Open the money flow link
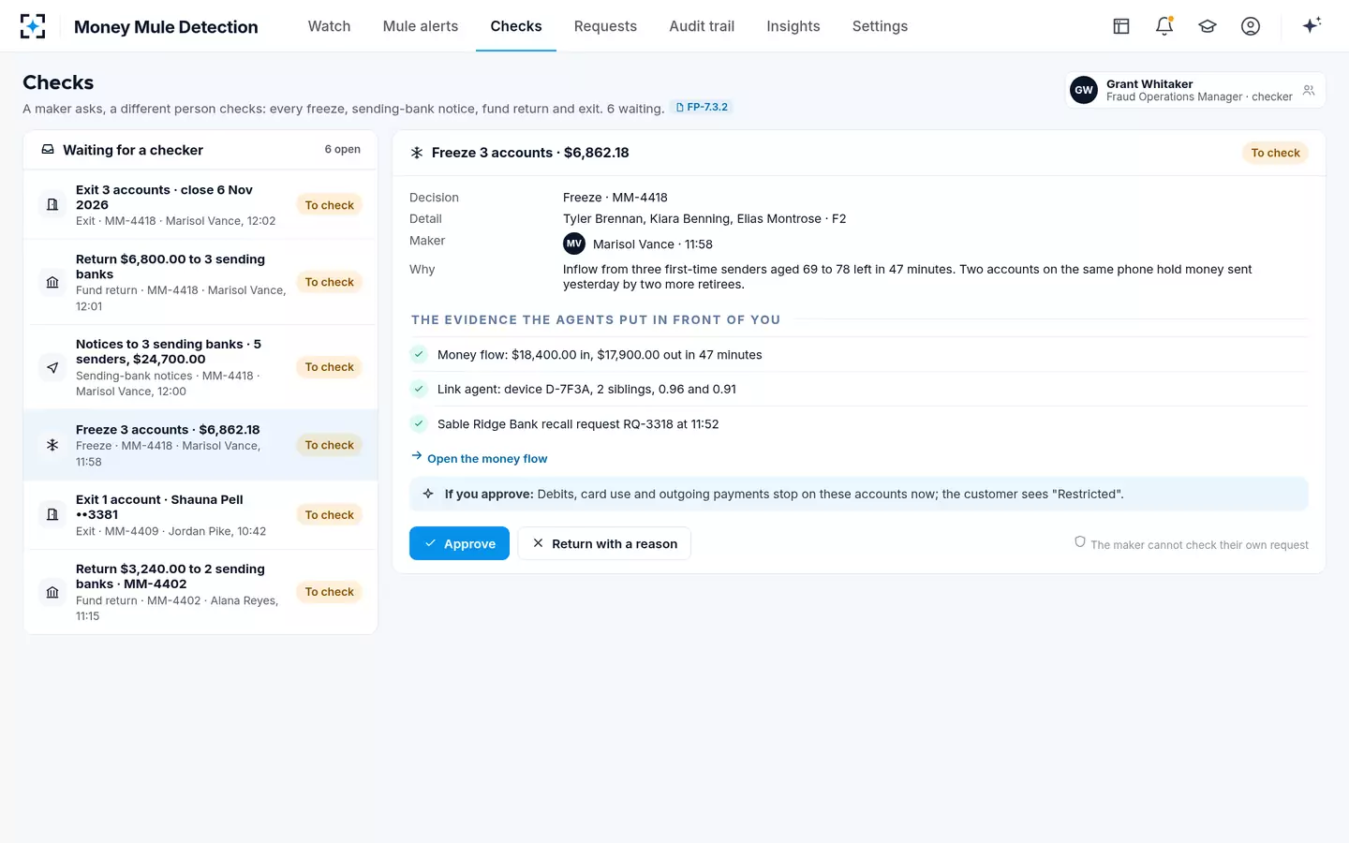The image size is (1349, 843). pyautogui.click(x=479, y=458)
